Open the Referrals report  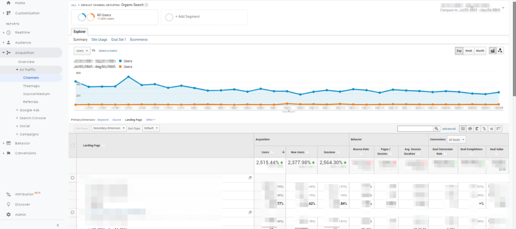pyautogui.click(x=31, y=102)
